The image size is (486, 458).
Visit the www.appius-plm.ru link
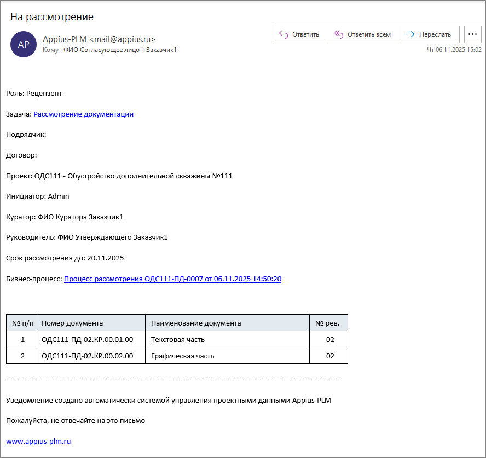click(x=38, y=441)
